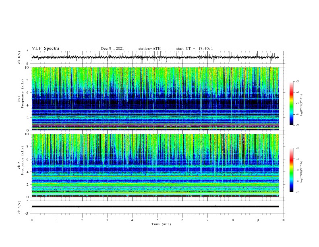The height and width of the screenshot is (247, 319).
Task: Click the "4" kHz tick on ch.2 spectrogram axis
Action: [28, 172]
